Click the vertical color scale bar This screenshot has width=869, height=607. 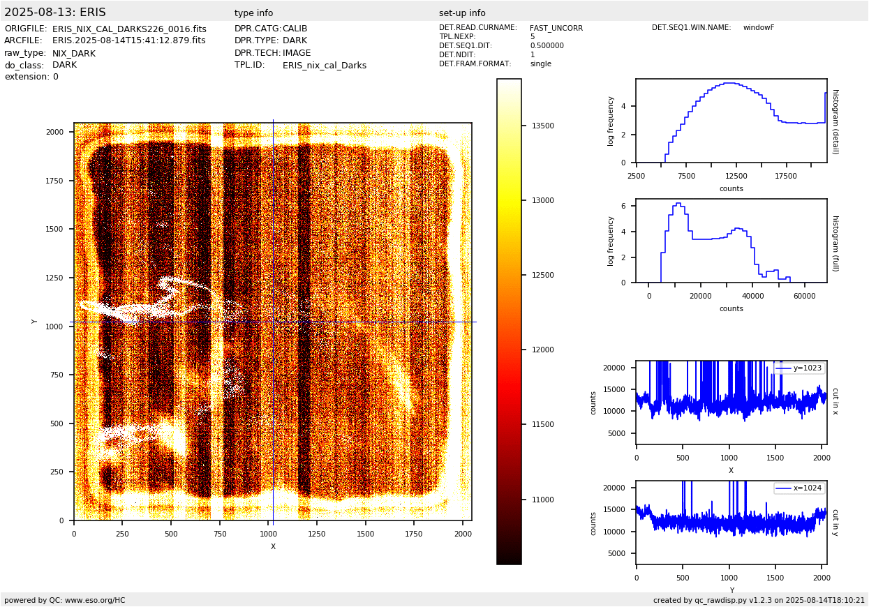point(509,321)
